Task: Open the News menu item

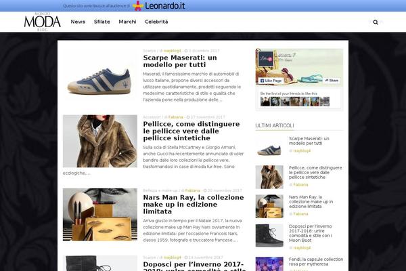Action: [x=78, y=22]
